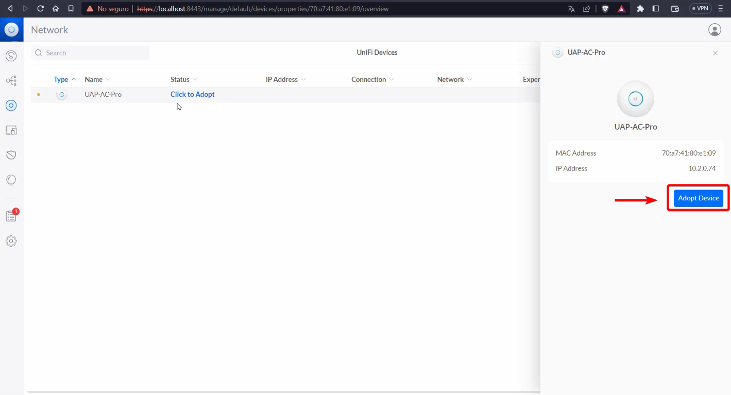Open the Security shield icon in the sidebar

11,155
